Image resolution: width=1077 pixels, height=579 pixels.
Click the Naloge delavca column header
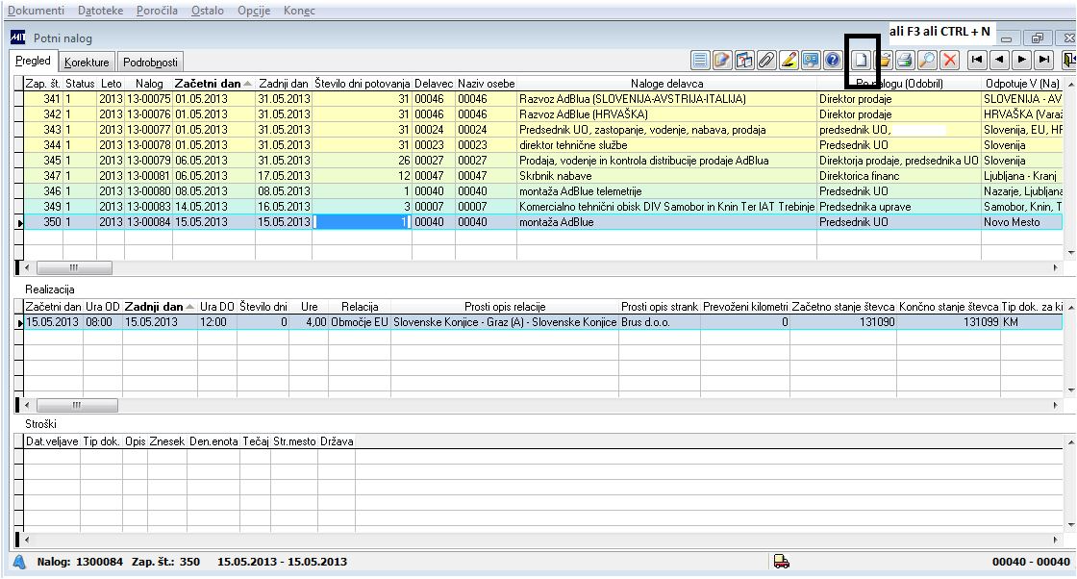point(666,84)
